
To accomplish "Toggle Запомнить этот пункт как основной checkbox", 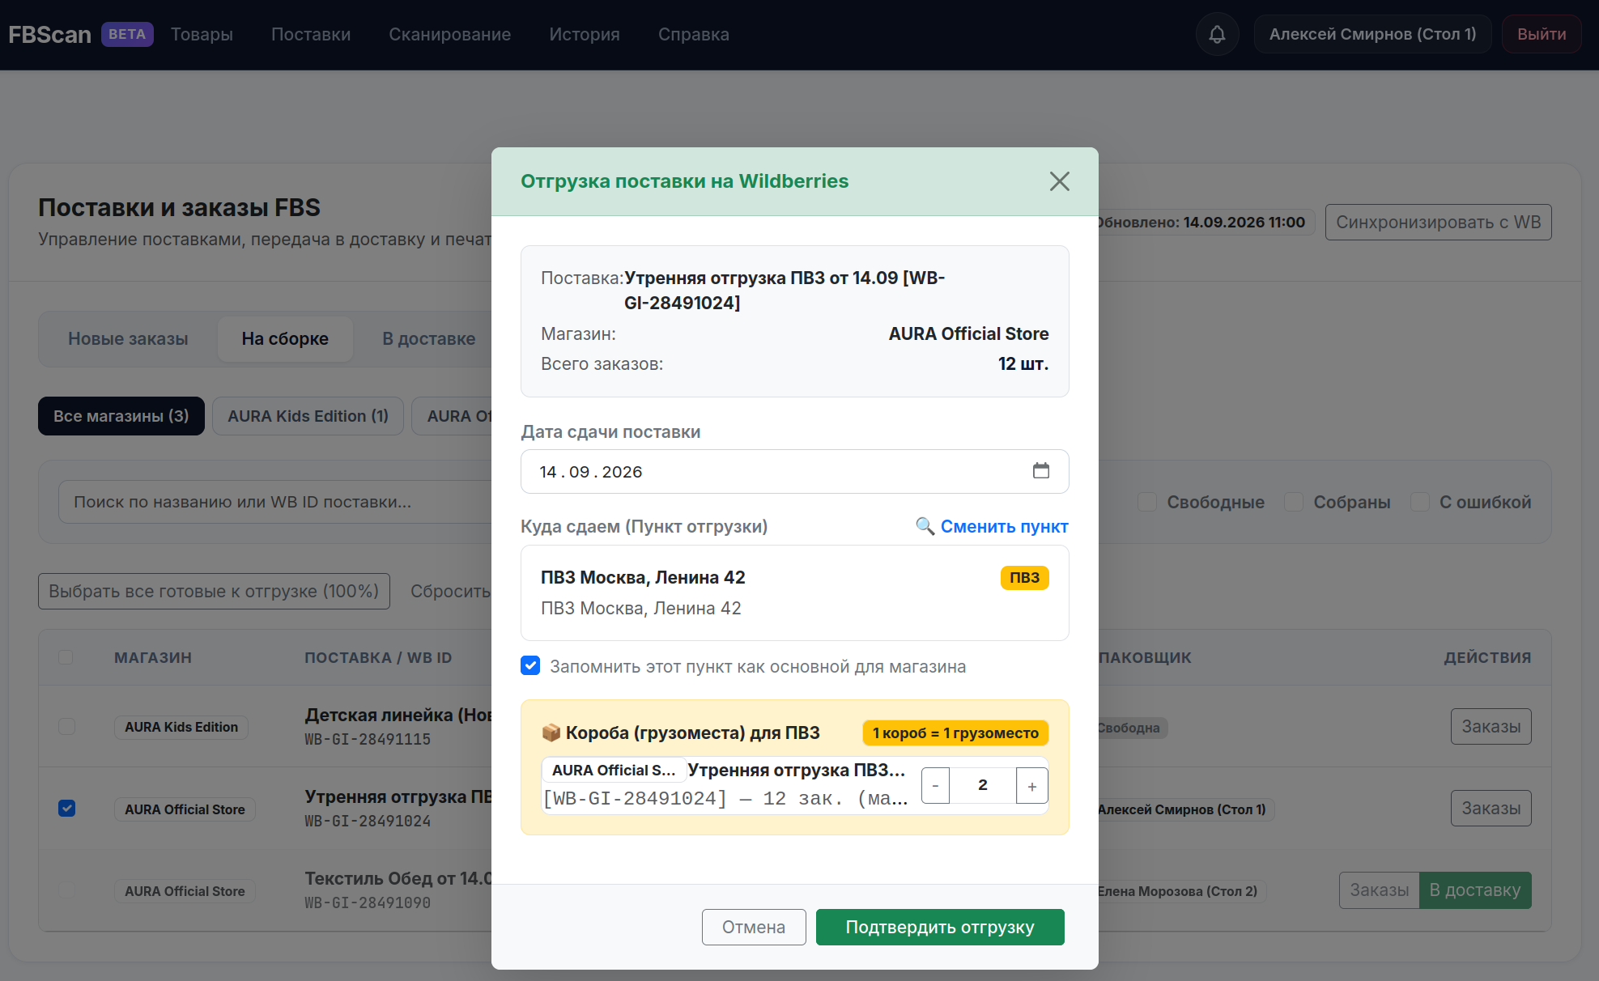I will point(530,665).
